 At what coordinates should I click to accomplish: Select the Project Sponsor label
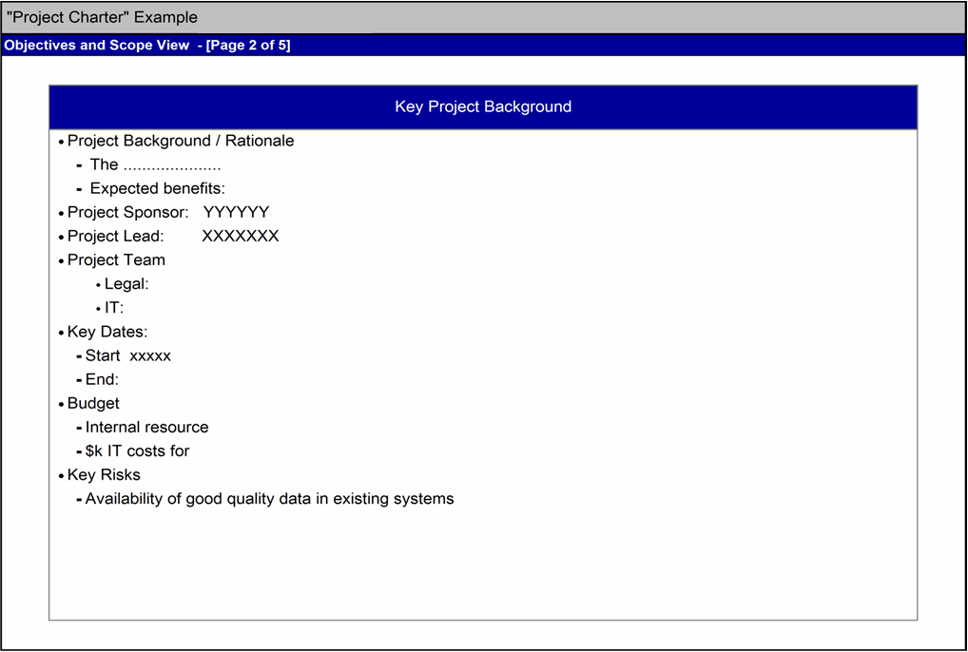tap(127, 212)
